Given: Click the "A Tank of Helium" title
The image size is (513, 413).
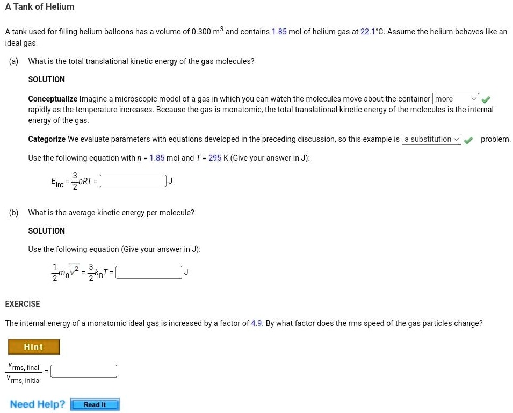Looking at the screenshot, I should pos(39,6).
